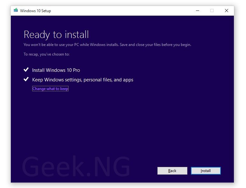The image size is (246, 188).
Task: Go back with the Back button
Action: (172, 171)
